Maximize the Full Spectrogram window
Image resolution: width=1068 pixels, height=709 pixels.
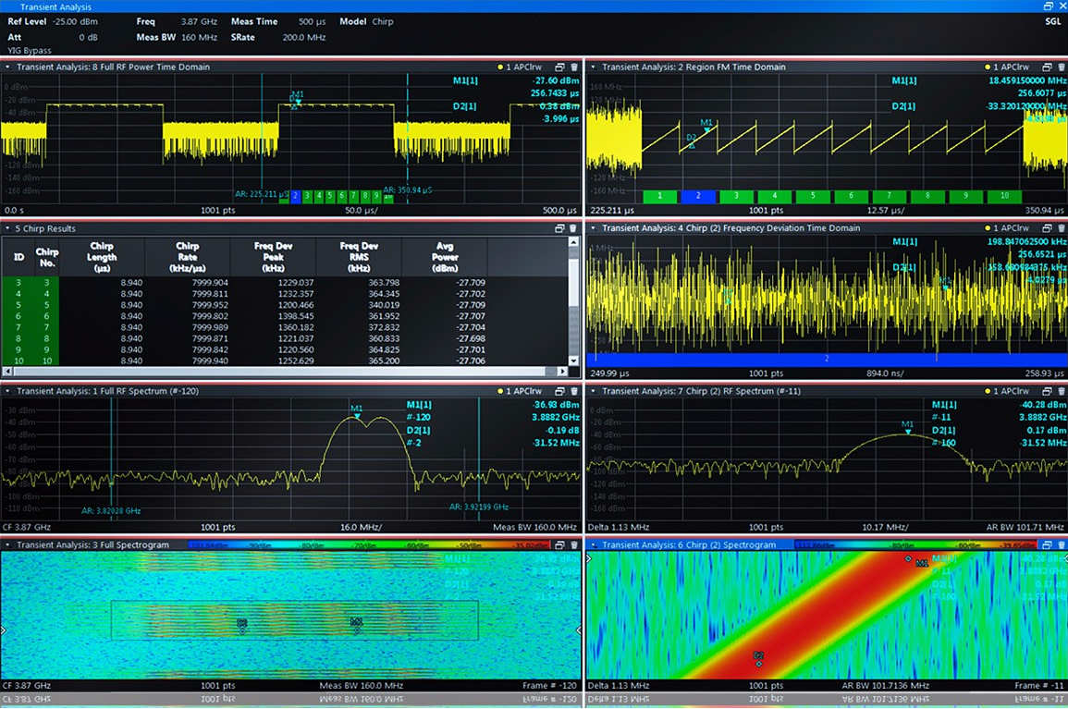pyautogui.click(x=559, y=544)
